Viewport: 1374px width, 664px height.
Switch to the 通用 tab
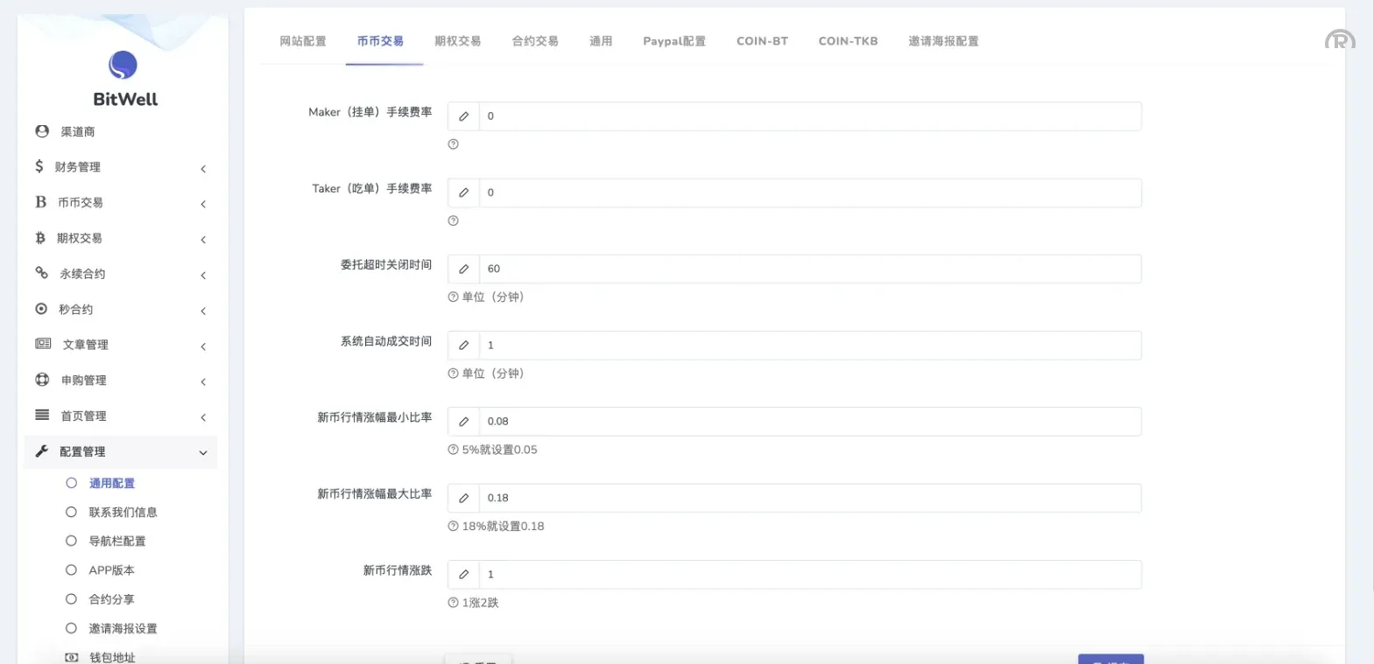(x=601, y=41)
